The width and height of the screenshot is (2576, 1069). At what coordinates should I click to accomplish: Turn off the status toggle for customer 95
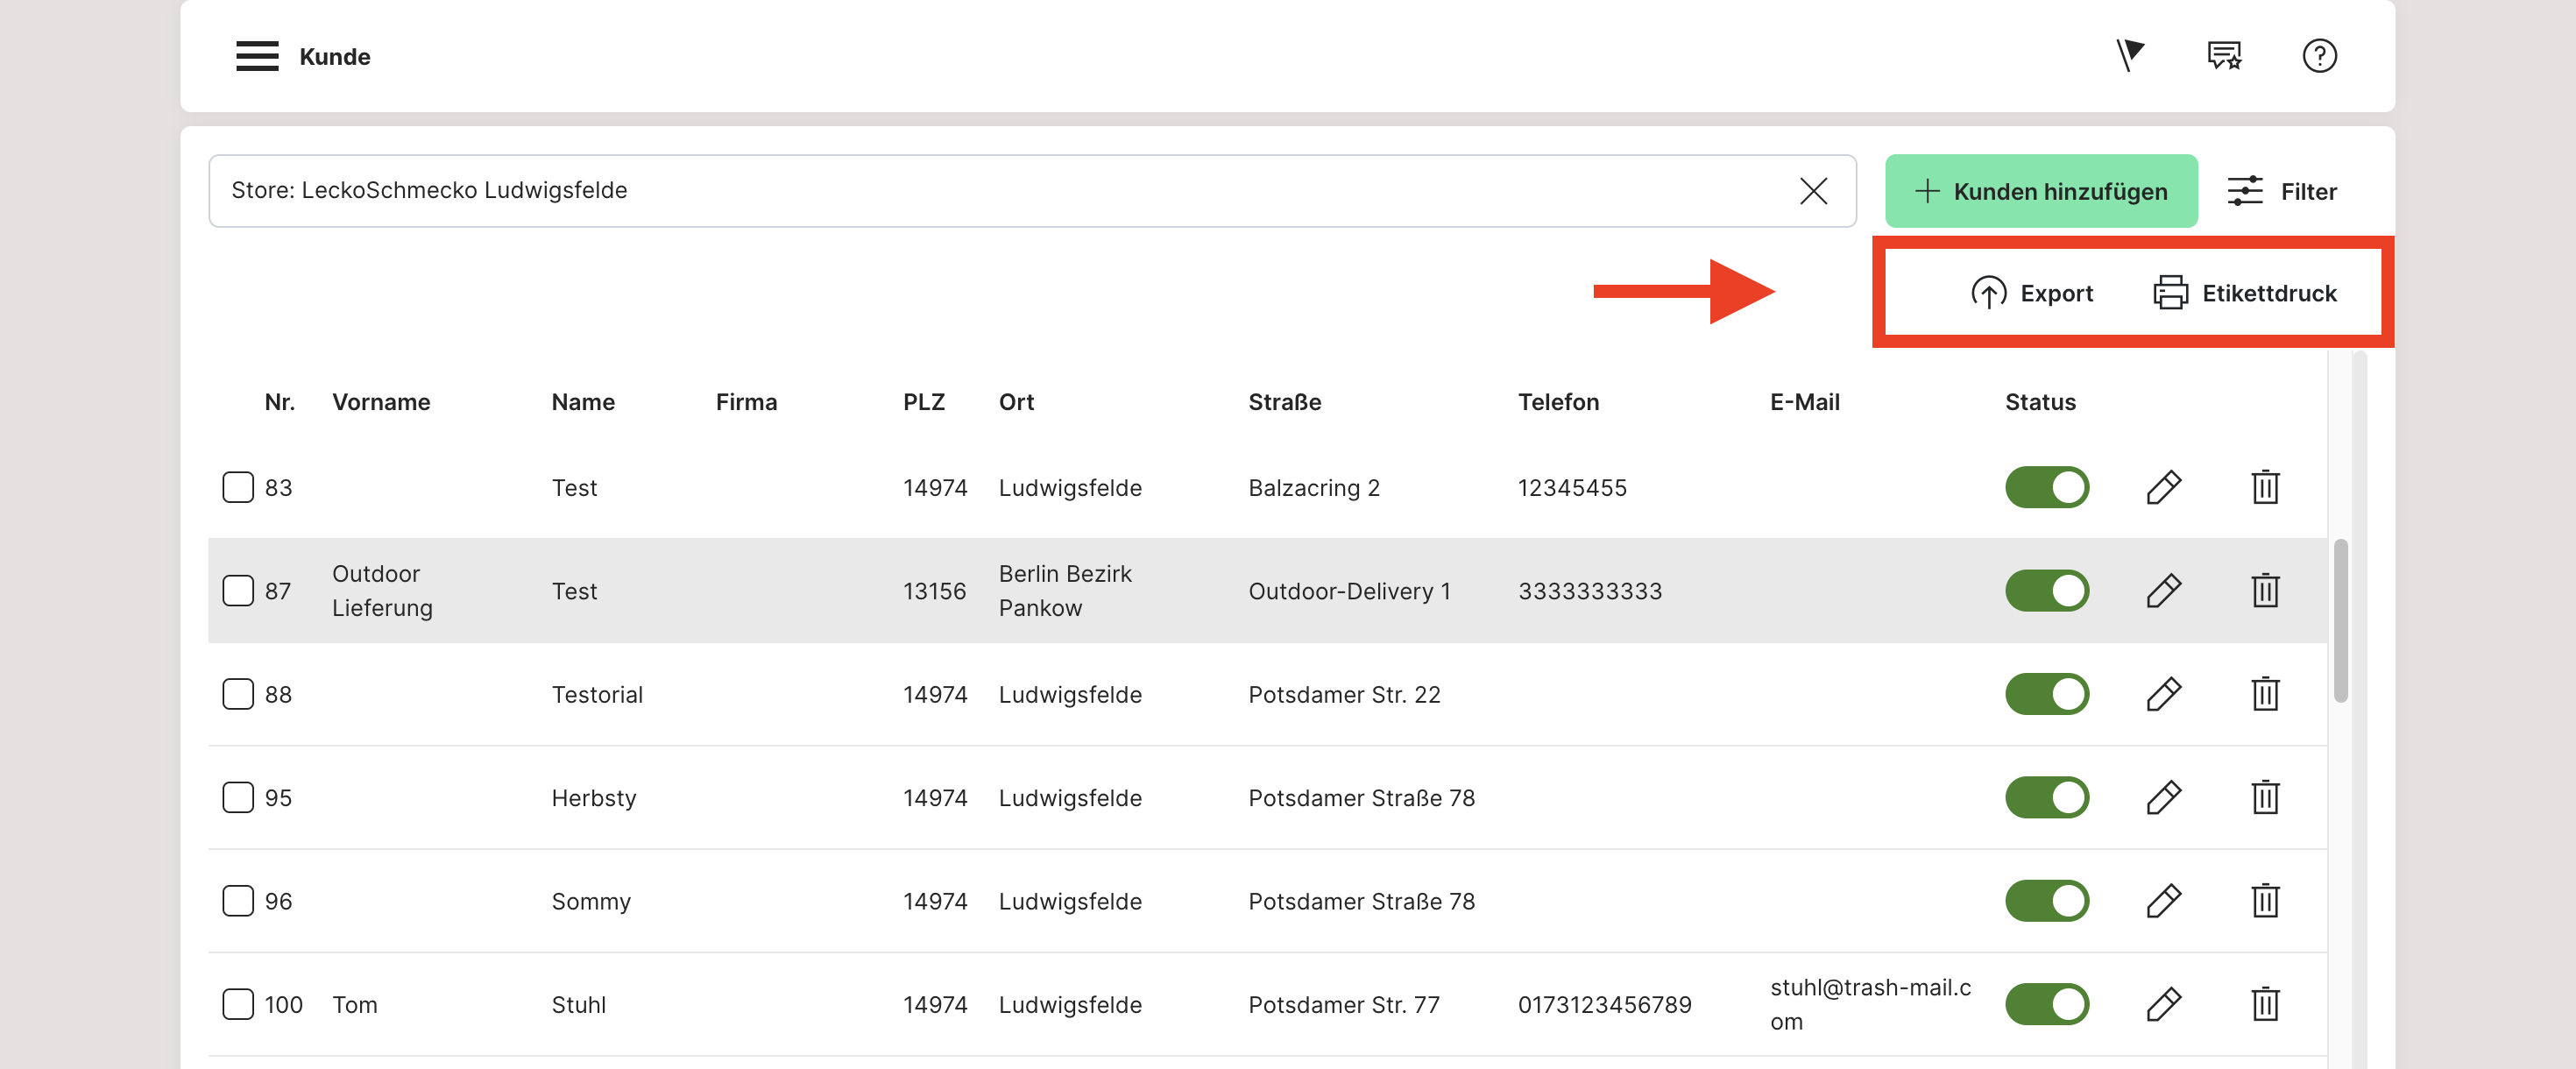(2046, 798)
